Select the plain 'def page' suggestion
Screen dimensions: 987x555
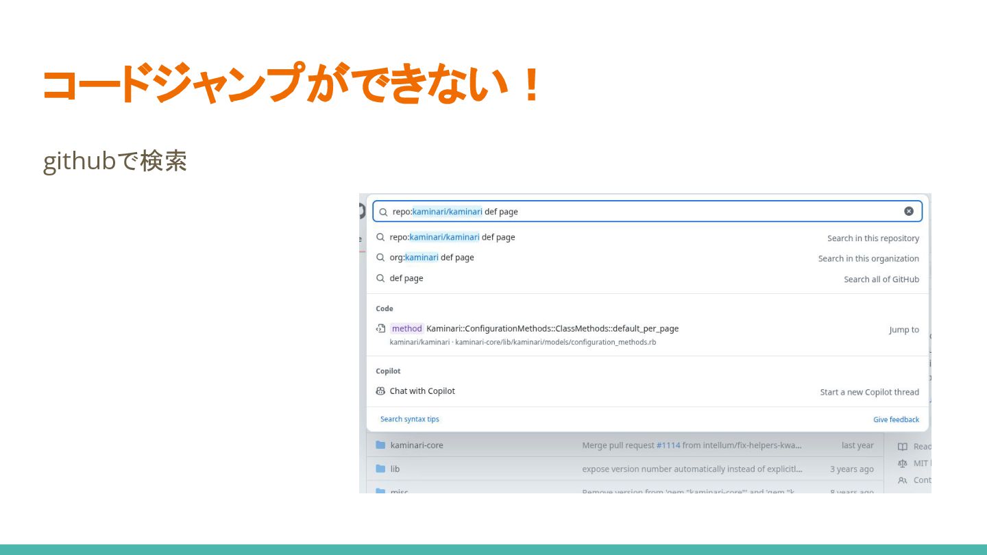(x=647, y=278)
